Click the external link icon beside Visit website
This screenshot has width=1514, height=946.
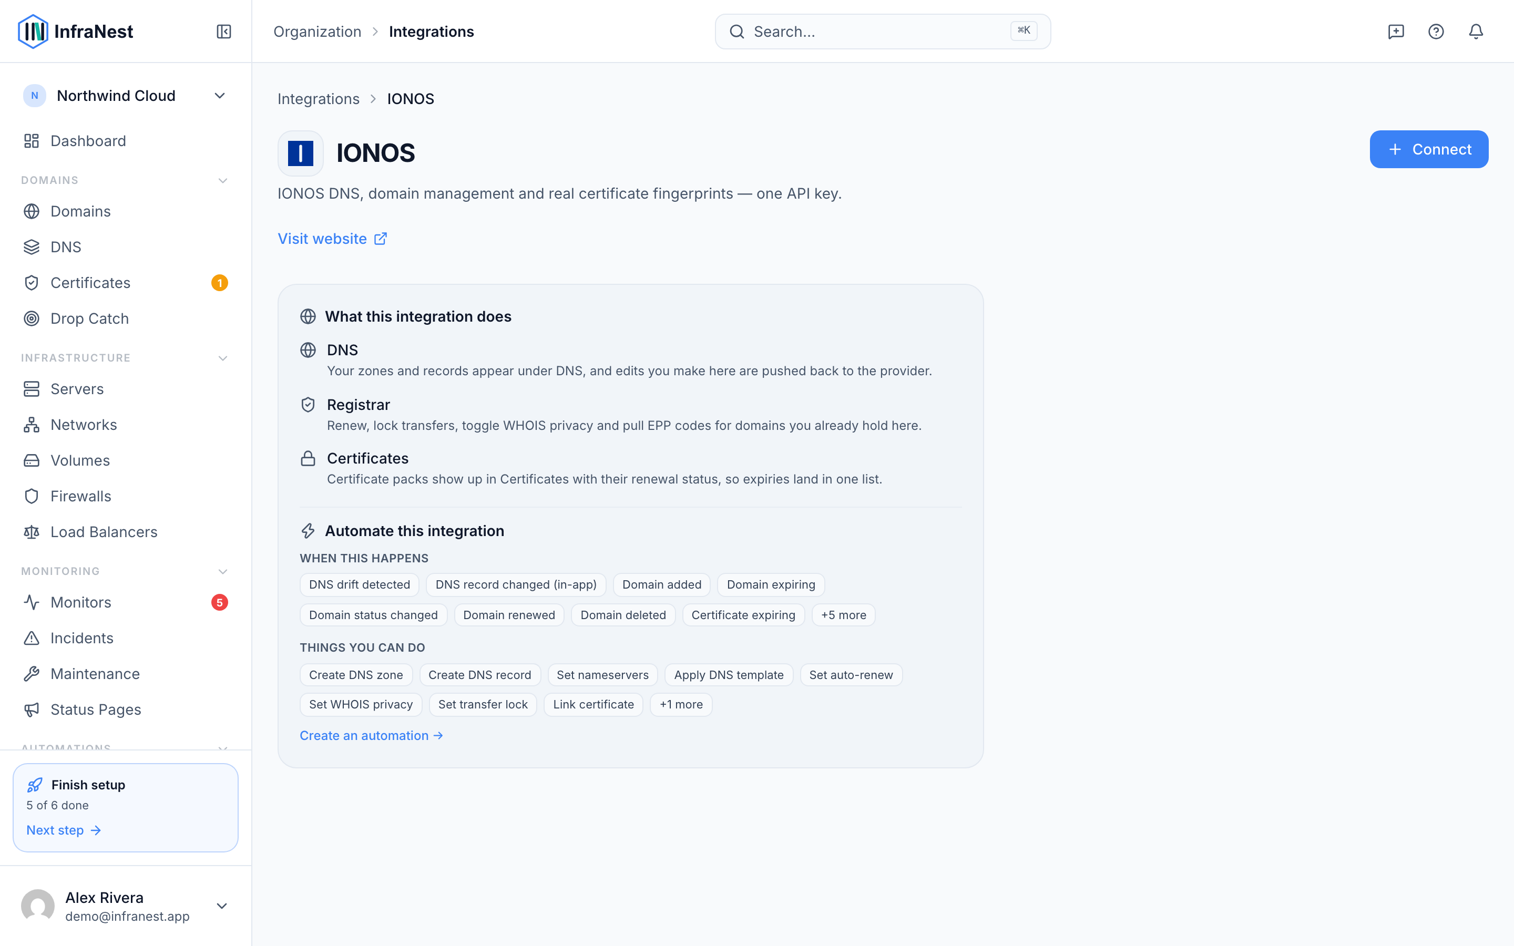coord(381,239)
